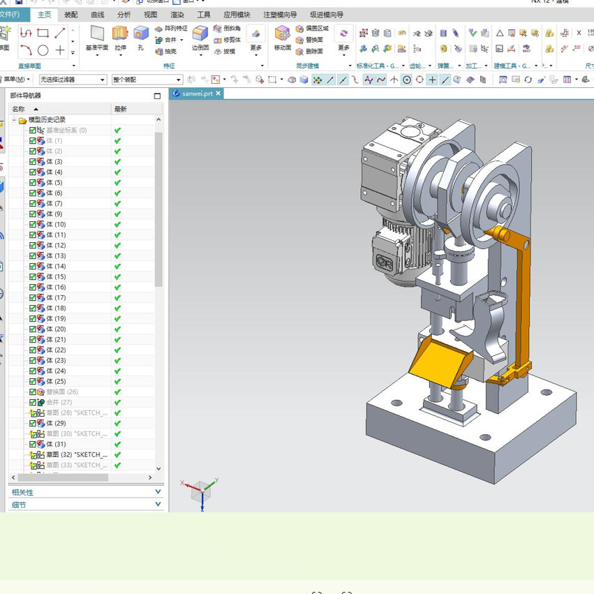Toggle the quadrant point snap icon

click(419, 80)
